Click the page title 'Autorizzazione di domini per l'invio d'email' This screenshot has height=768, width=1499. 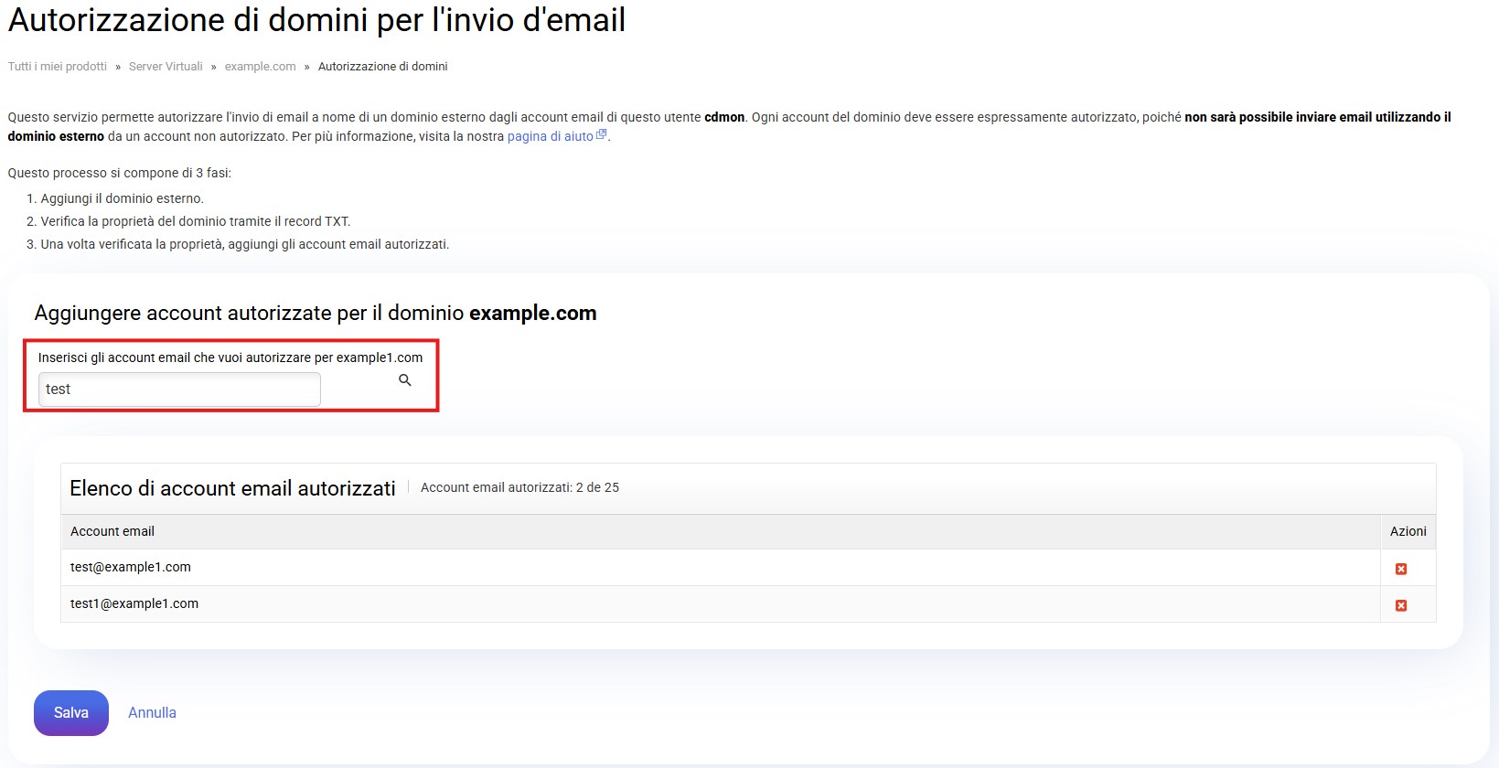point(316,20)
